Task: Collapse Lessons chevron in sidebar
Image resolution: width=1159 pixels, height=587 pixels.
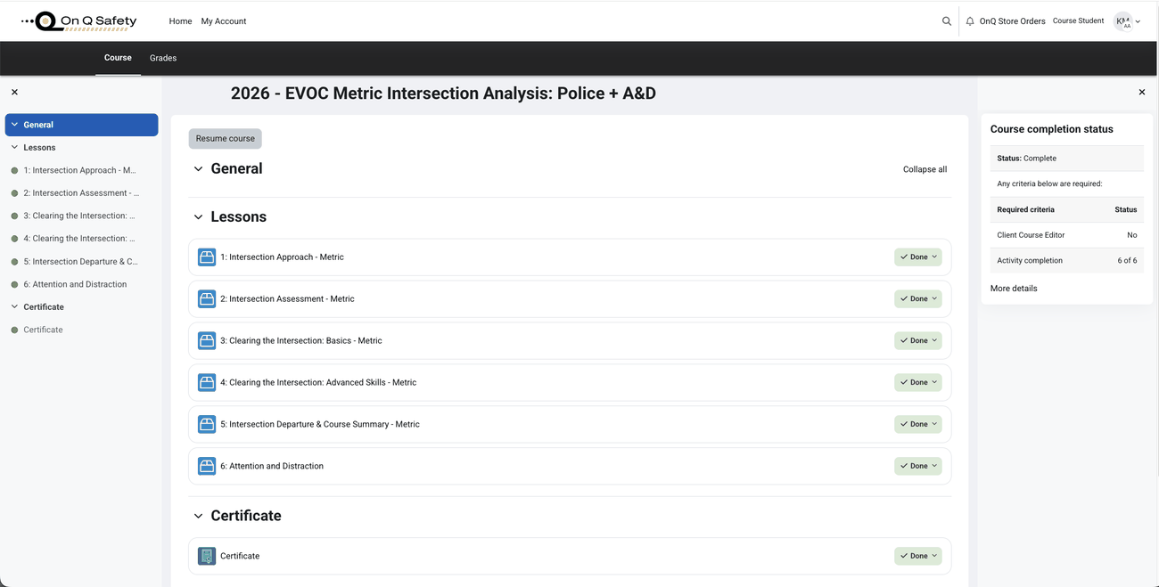Action: coord(14,148)
